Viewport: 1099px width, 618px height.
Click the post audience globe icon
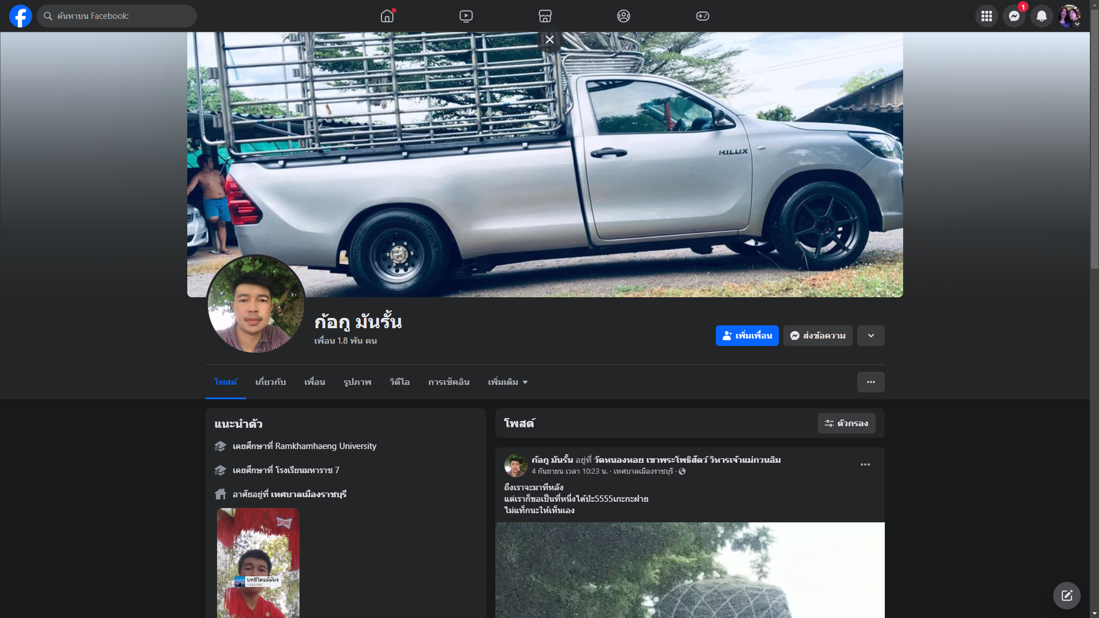point(682,471)
